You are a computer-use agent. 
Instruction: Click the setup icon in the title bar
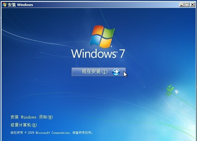(x=4, y=5)
